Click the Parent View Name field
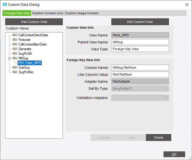 (140, 42)
